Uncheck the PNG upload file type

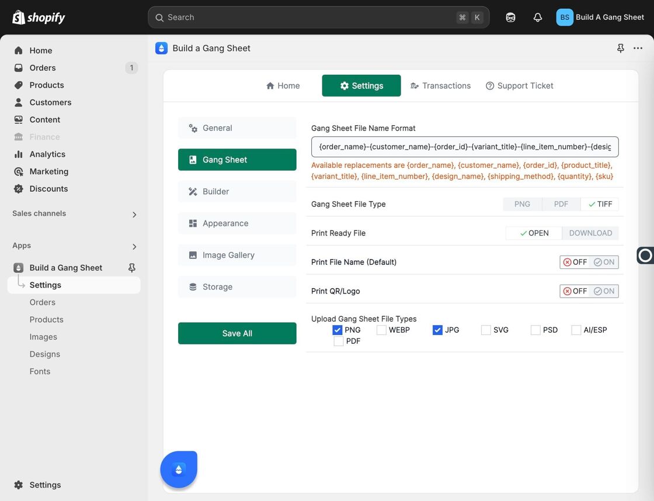pyautogui.click(x=337, y=330)
